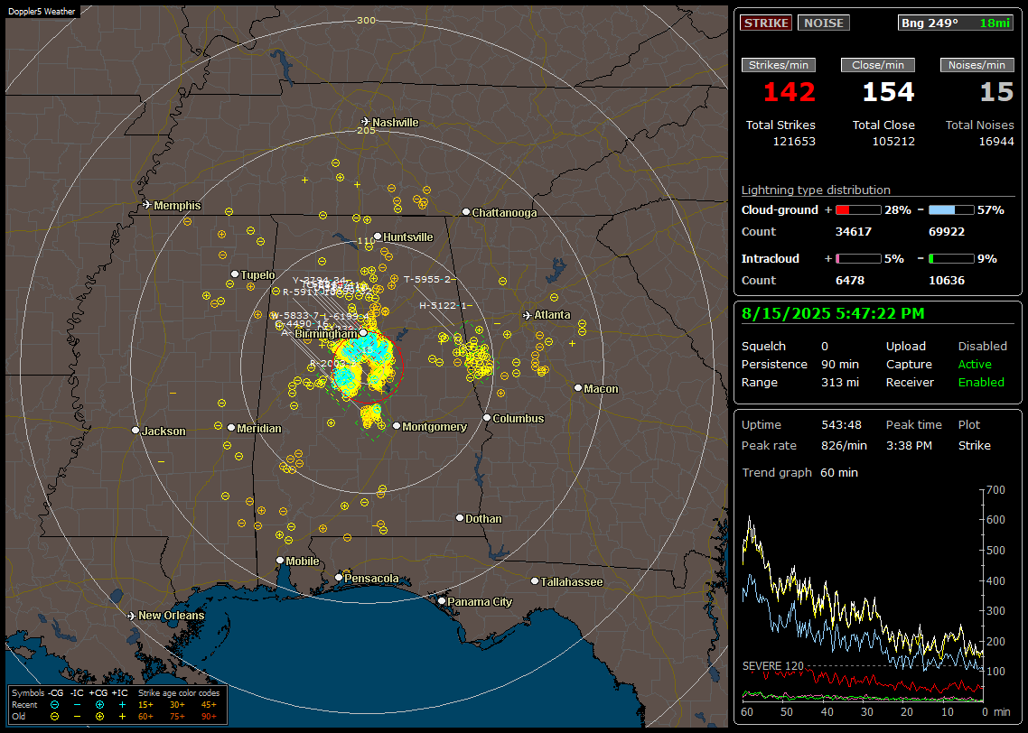Click the Memphis airport plane icon

(147, 205)
